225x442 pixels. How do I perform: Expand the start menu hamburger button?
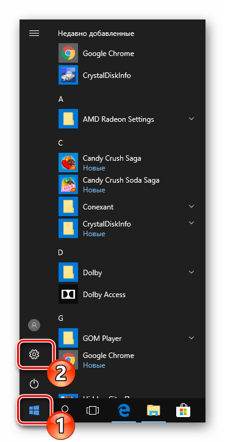[34, 33]
